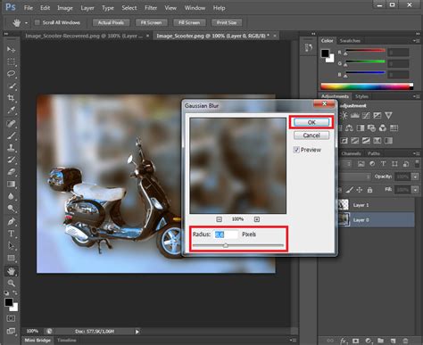Viewport: 423px width, 345px height.
Task: Open Hand tool preset picker arrow
Action: coord(26,23)
